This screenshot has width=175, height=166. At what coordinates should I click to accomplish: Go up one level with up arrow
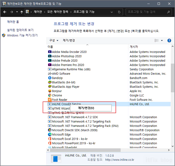click(22, 12)
